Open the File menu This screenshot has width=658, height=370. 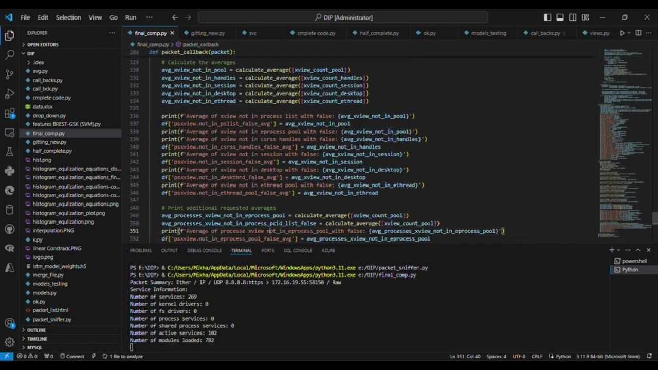[x=25, y=17]
